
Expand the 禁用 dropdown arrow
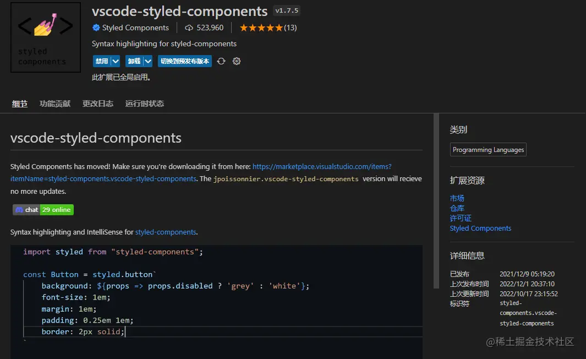116,61
